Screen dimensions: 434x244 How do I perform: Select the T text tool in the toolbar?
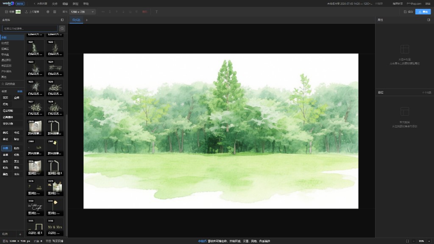click(x=156, y=12)
